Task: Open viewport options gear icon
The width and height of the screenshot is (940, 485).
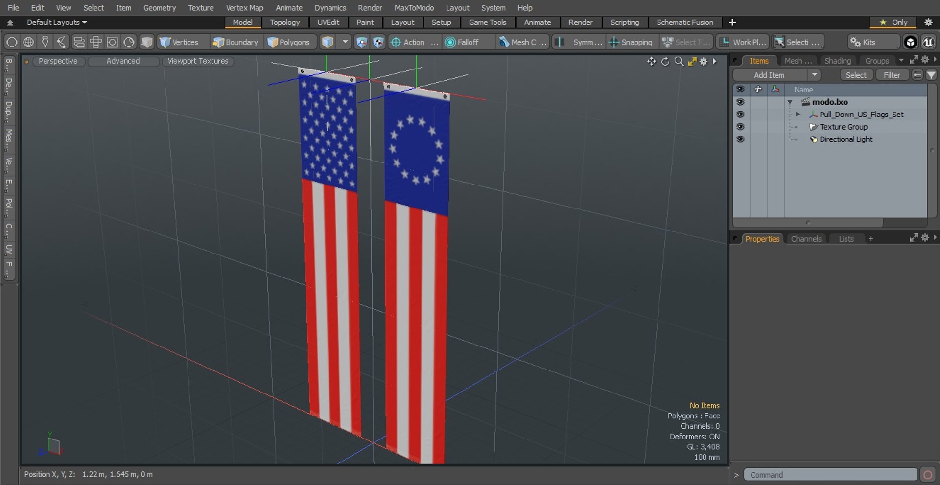Action: [704, 61]
